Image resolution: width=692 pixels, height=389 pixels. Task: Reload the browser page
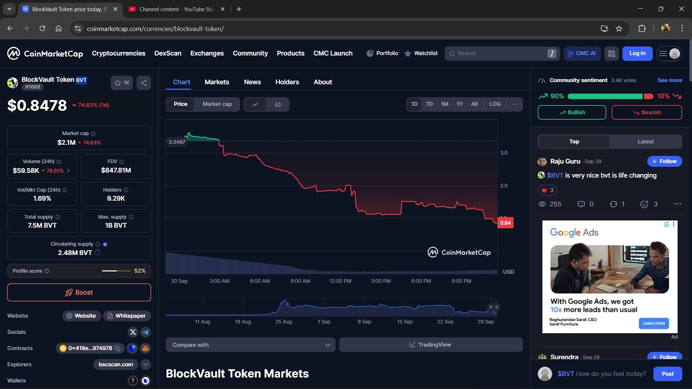[x=42, y=29]
